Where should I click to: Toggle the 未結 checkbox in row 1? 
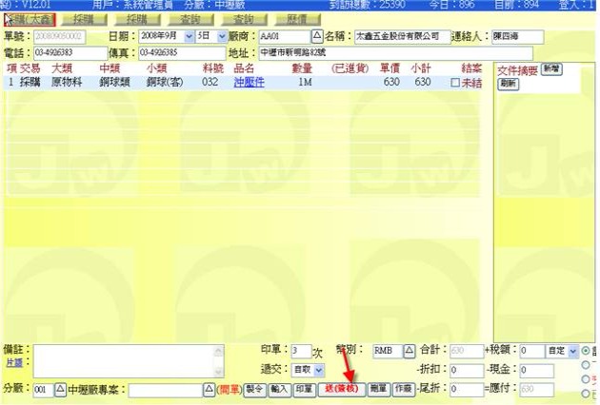click(454, 83)
